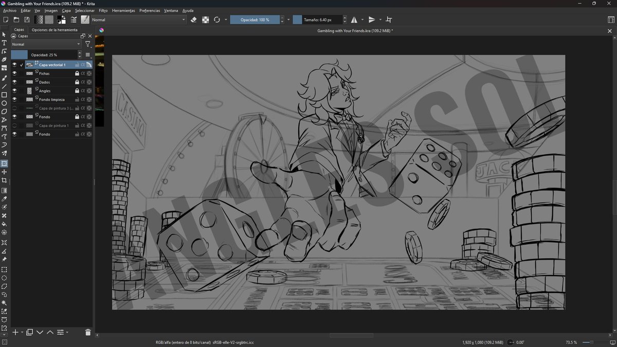This screenshot has height=347, width=617.
Task: Expand the add layer dropdown arrow
Action: tap(22, 333)
